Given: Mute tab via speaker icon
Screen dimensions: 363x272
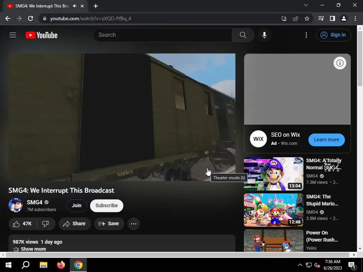Looking at the screenshot, I should [x=74, y=6].
